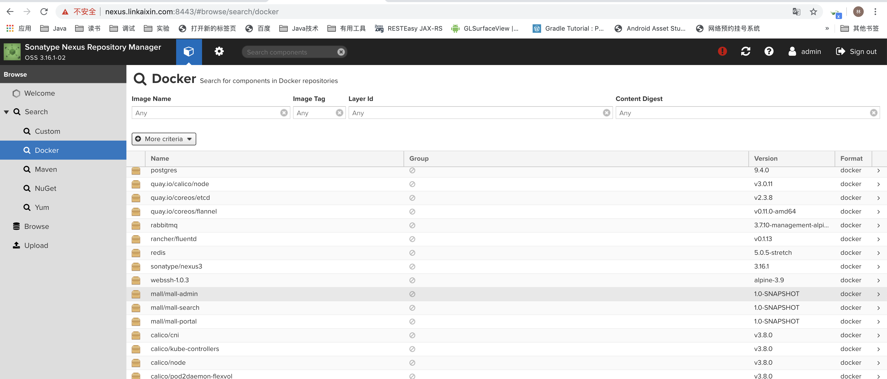Open the help question mark icon
Image resolution: width=887 pixels, height=379 pixels.
(x=769, y=51)
